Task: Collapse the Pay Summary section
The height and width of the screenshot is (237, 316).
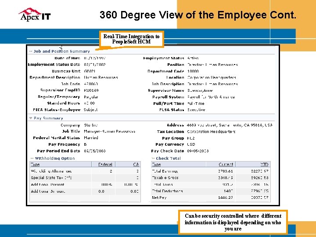Action: click(31, 118)
